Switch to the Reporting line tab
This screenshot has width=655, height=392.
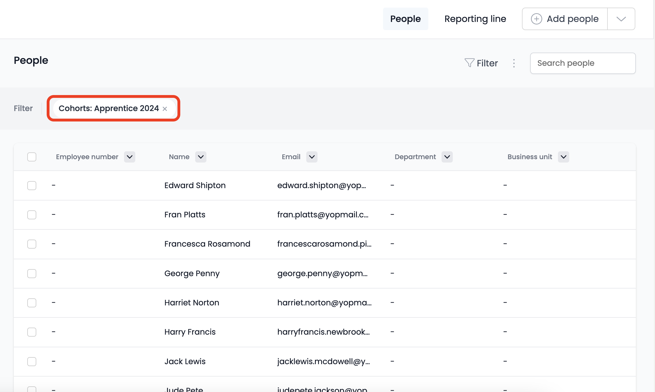coord(475,19)
